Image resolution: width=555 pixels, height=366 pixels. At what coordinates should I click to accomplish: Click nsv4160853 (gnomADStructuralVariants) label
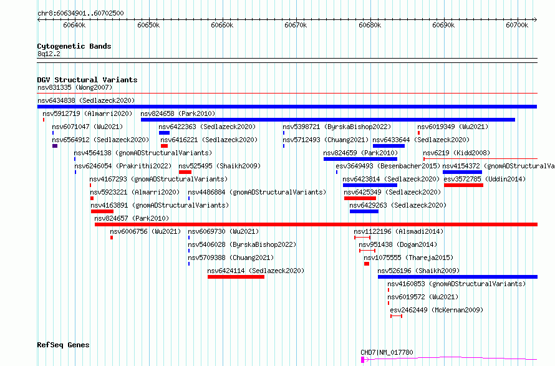pos(456,284)
